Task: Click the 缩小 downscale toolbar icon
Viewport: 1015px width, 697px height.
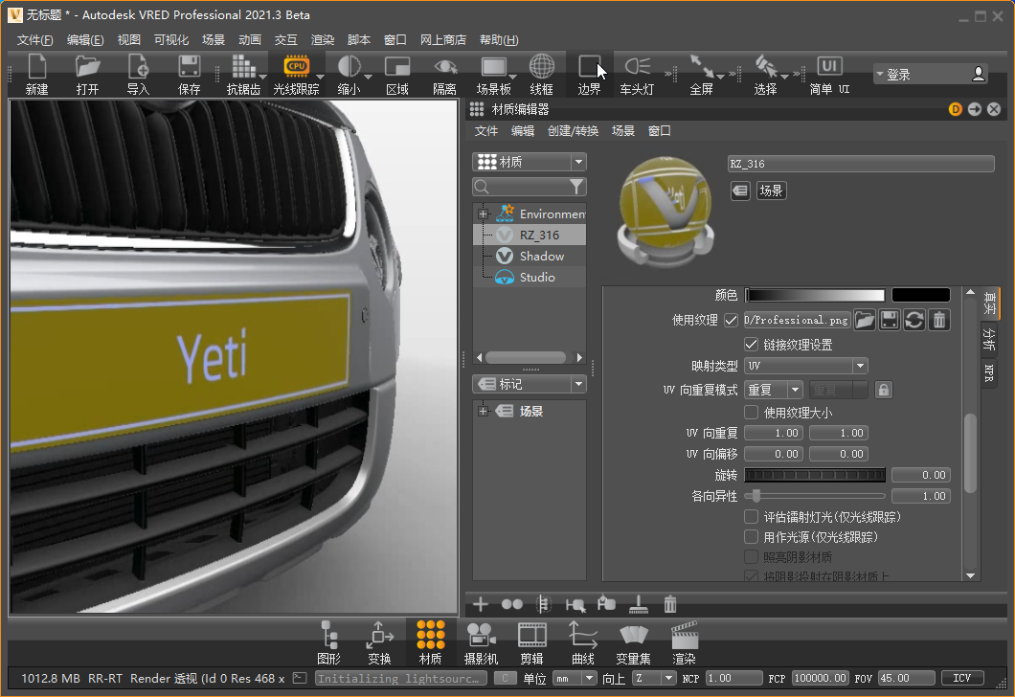Action: (x=349, y=75)
